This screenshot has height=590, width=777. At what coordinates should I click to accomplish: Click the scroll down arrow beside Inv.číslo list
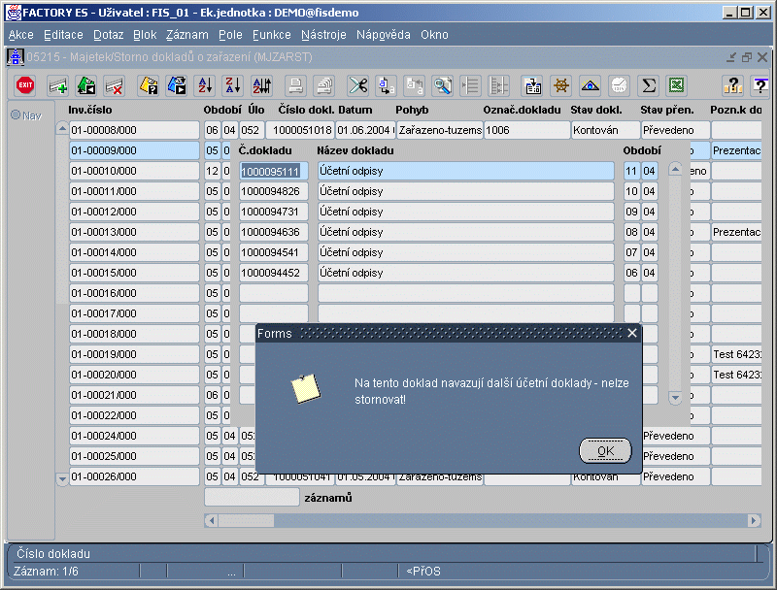(63, 478)
